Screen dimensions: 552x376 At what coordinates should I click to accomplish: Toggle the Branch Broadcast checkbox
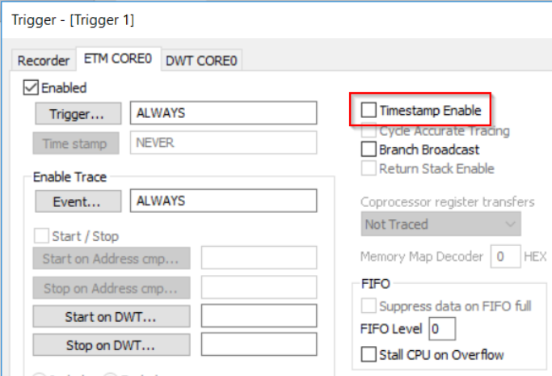(x=369, y=150)
